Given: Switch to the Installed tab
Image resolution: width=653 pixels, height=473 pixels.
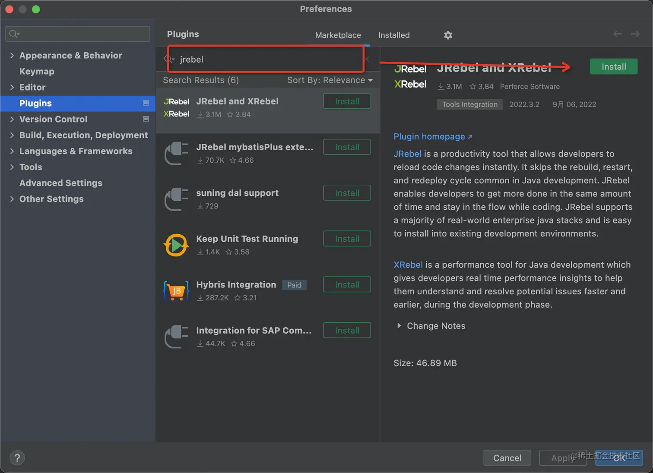Looking at the screenshot, I should click(x=394, y=35).
